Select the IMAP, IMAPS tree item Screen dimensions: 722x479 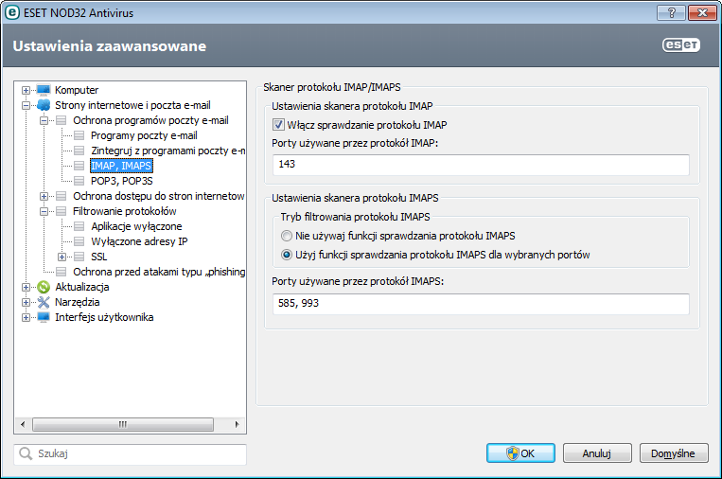(121, 166)
